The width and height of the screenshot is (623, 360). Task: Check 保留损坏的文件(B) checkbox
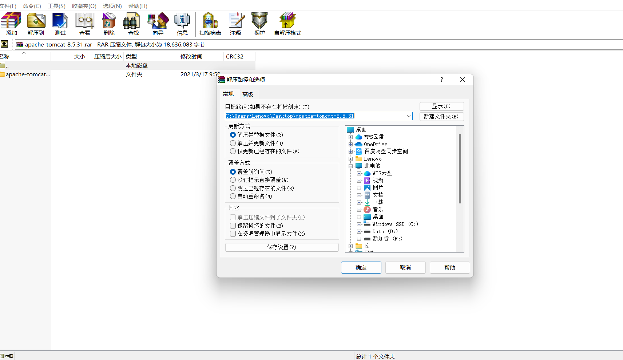(x=233, y=226)
